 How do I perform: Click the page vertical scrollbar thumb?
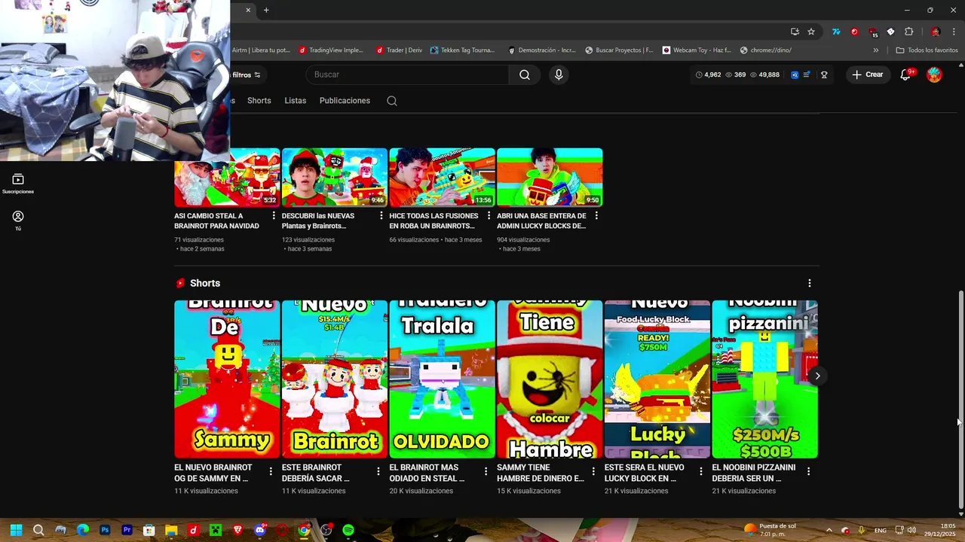(960, 399)
